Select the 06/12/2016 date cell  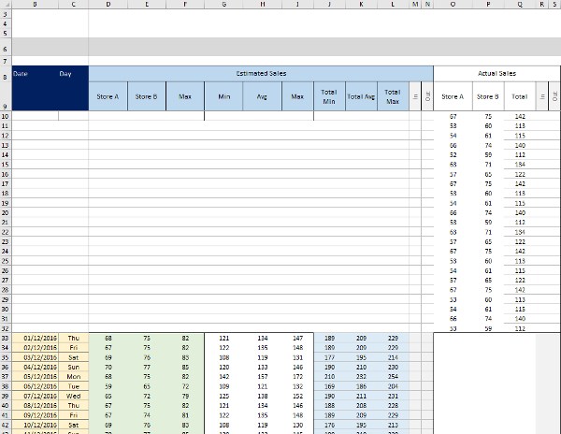coord(36,386)
